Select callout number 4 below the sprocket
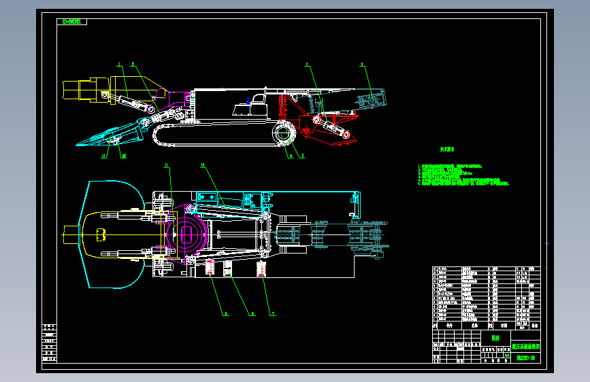 [x=291, y=156]
